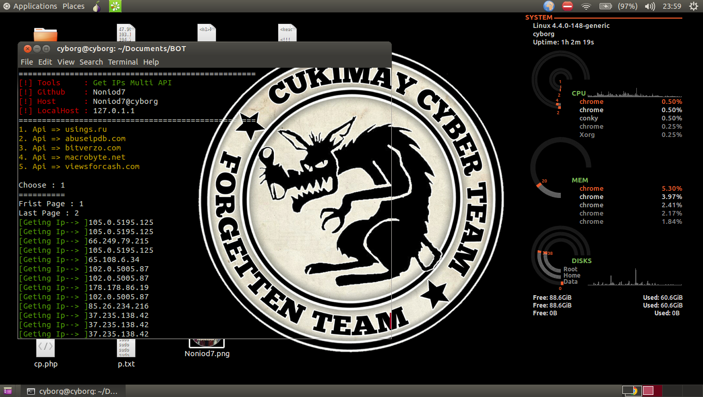
Task: Click 'abuseipdb.com' API line in terminal
Action: click(x=72, y=139)
